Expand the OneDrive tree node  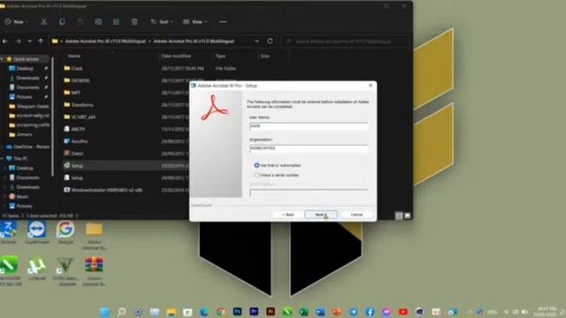click(x=2, y=147)
